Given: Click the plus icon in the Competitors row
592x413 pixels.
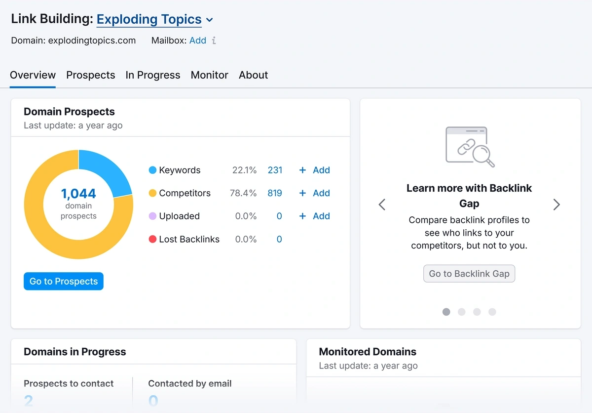Looking at the screenshot, I should 302,193.
